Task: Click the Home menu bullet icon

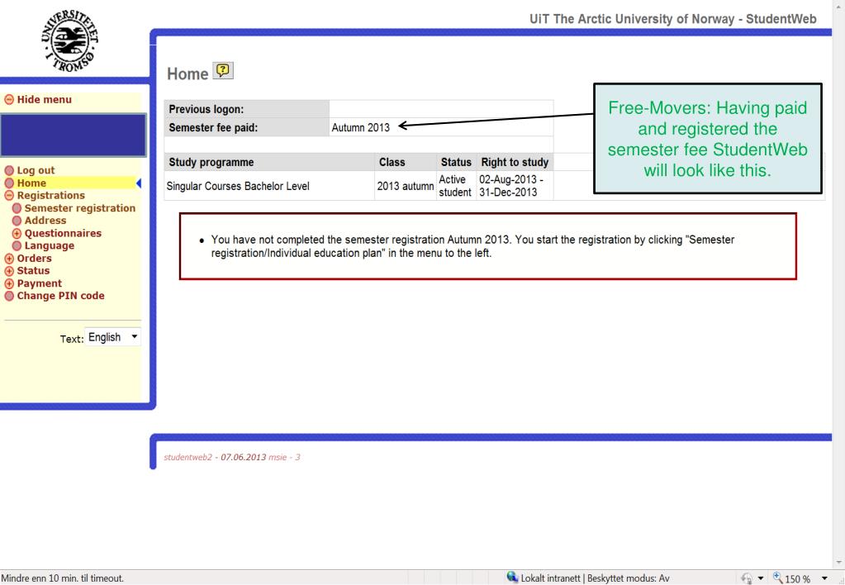Action: 8,181
